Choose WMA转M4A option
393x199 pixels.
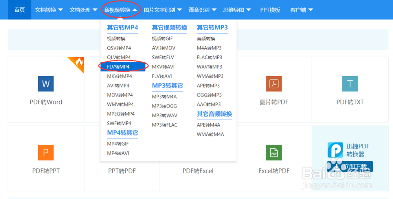[x=210, y=134]
